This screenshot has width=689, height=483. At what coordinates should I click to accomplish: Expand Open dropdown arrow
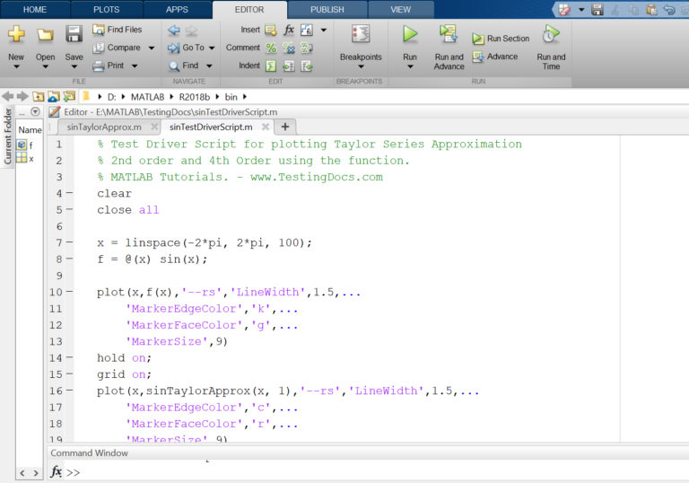pos(45,66)
